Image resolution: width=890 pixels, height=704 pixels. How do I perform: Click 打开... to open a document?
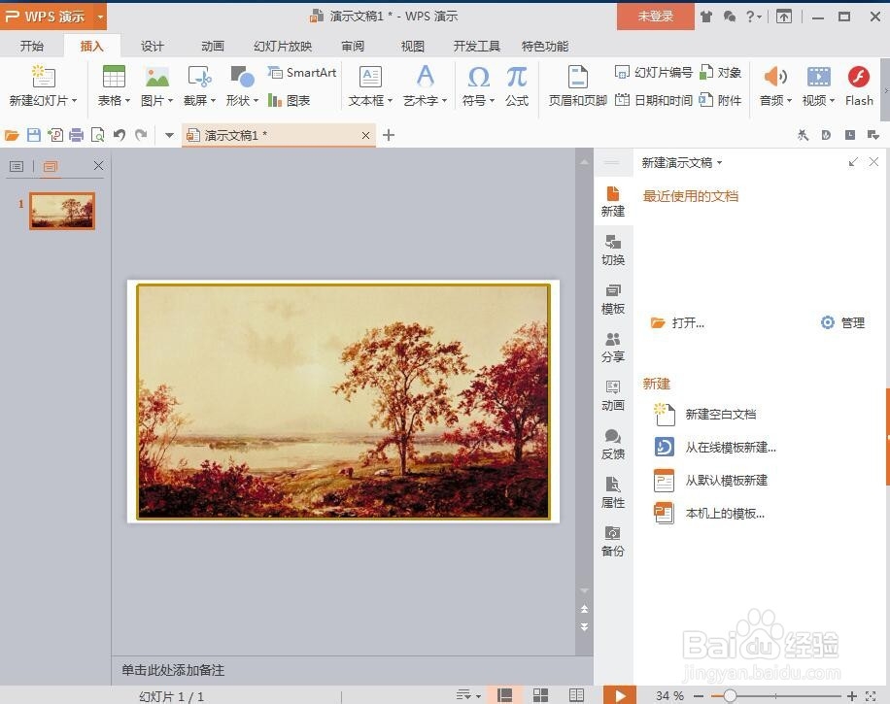678,322
